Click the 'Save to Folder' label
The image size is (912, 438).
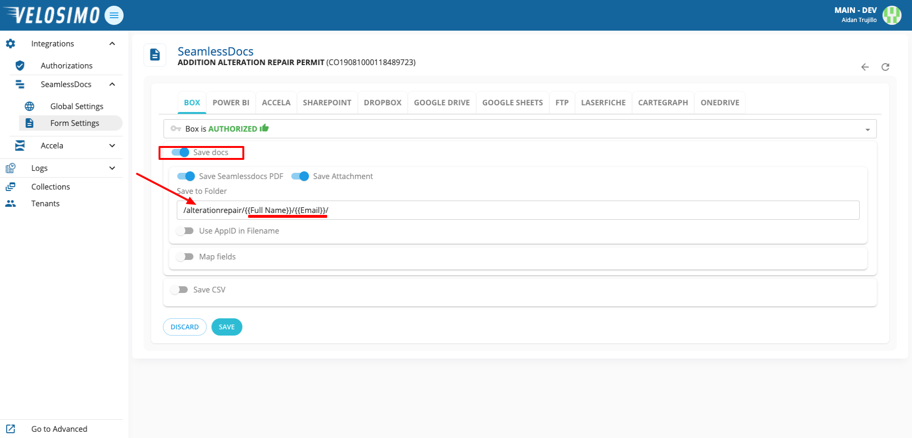coord(202,191)
